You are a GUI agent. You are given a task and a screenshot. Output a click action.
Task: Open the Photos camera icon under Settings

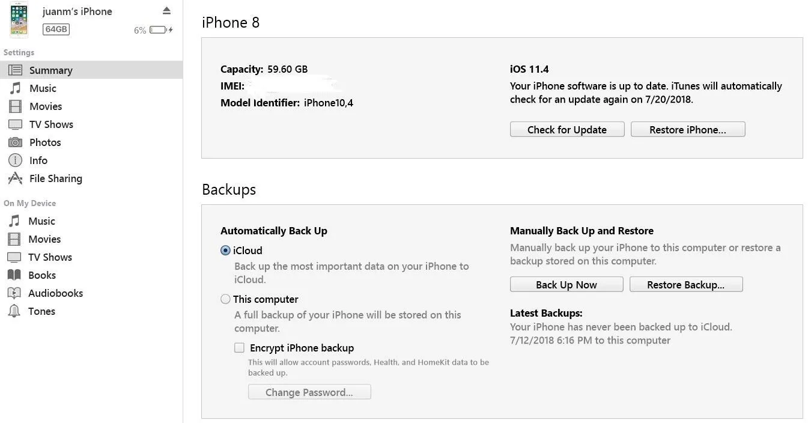(x=15, y=142)
